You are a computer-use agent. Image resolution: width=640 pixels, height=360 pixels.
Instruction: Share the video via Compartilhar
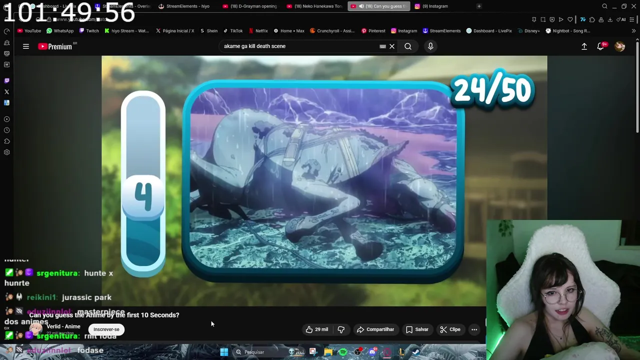tap(375, 329)
